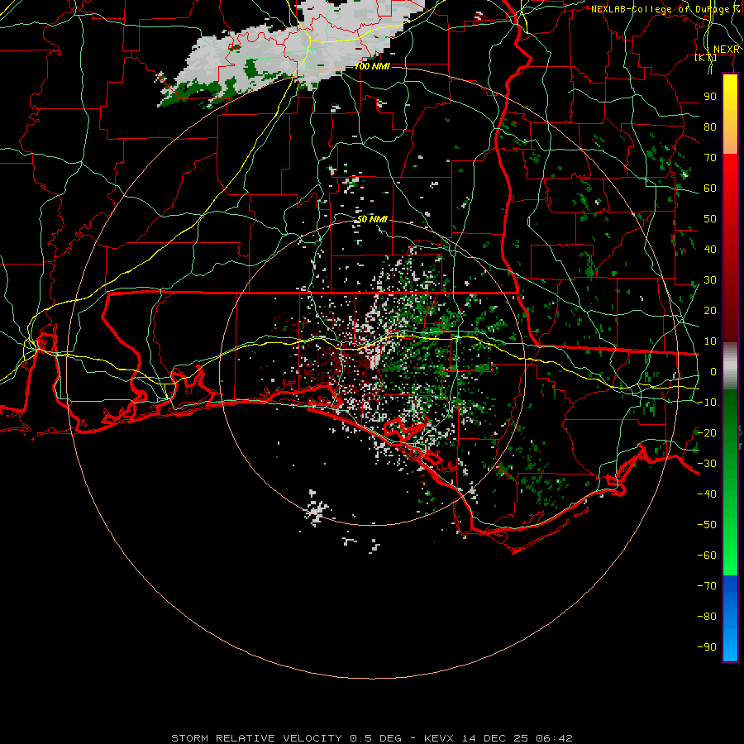The height and width of the screenshot is (744, 744).
Task: Click the -30 value on the velocity scale
Action: point(707,464)
